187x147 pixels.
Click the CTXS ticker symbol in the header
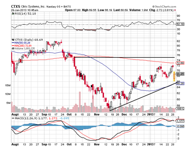(x=16, y=7)
